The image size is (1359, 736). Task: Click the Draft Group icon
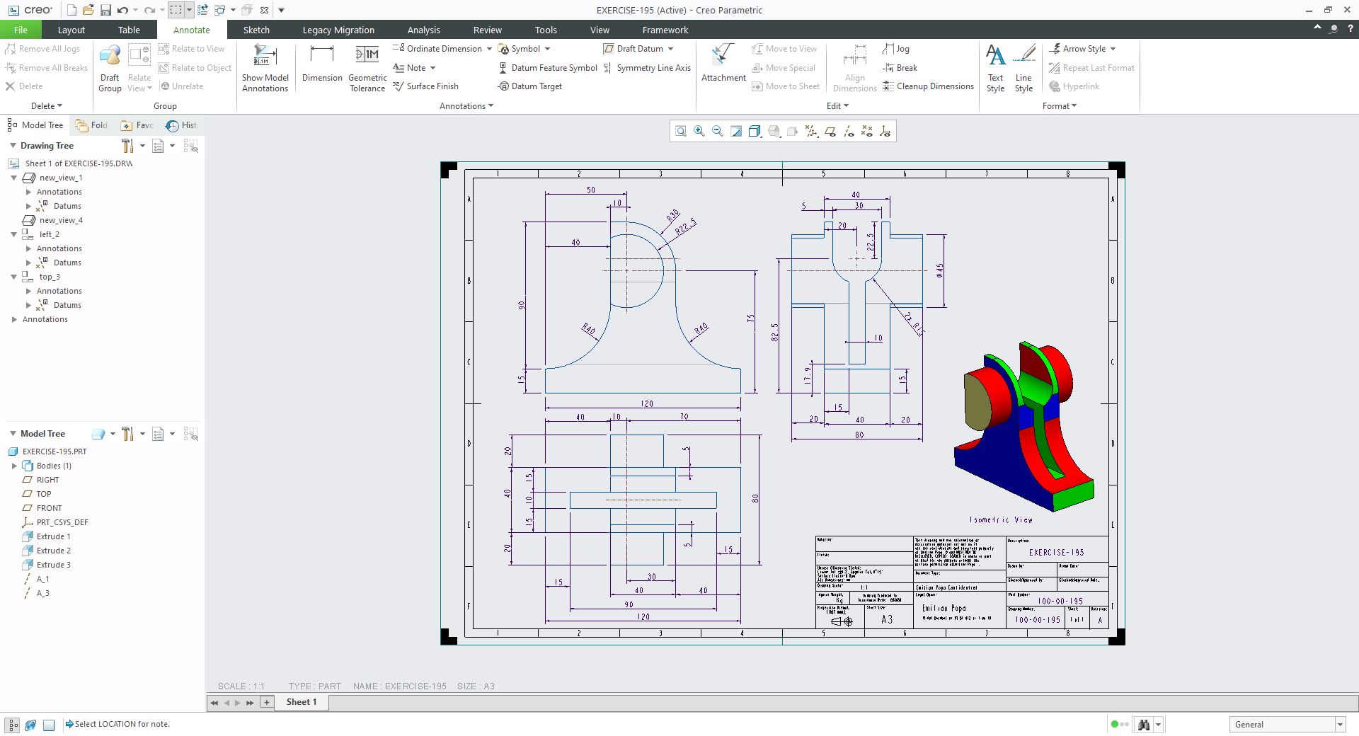pyautogui.click(x=110, y=68)
